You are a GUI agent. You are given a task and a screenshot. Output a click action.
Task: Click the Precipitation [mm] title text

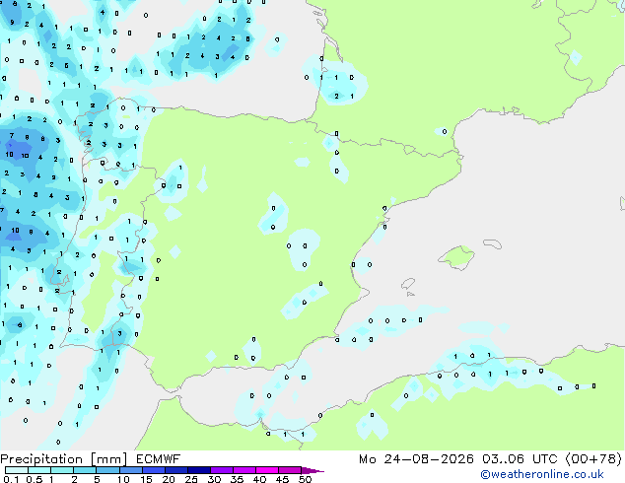[64, 459]
